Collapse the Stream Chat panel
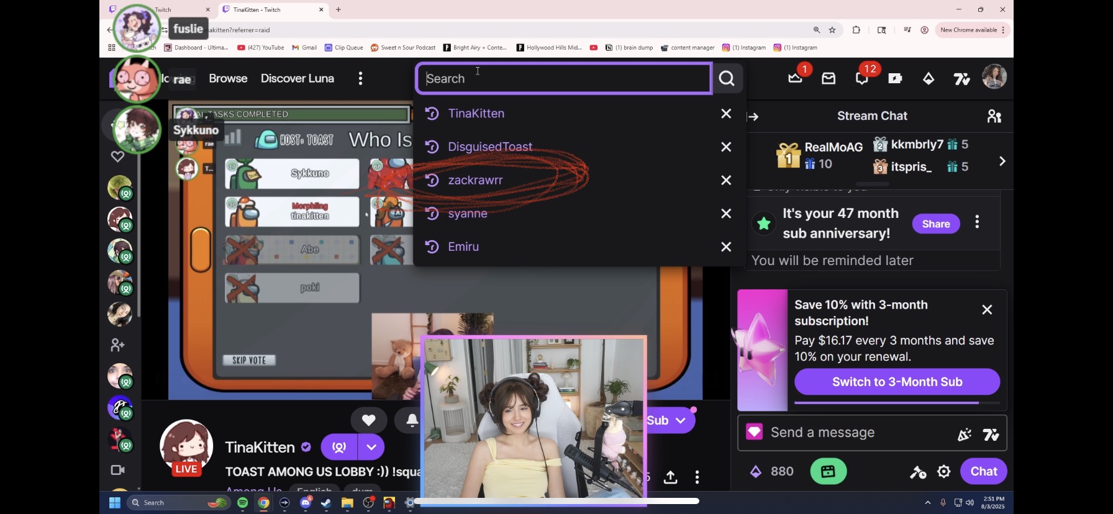 pyautogui.click(x=753, y=117)
